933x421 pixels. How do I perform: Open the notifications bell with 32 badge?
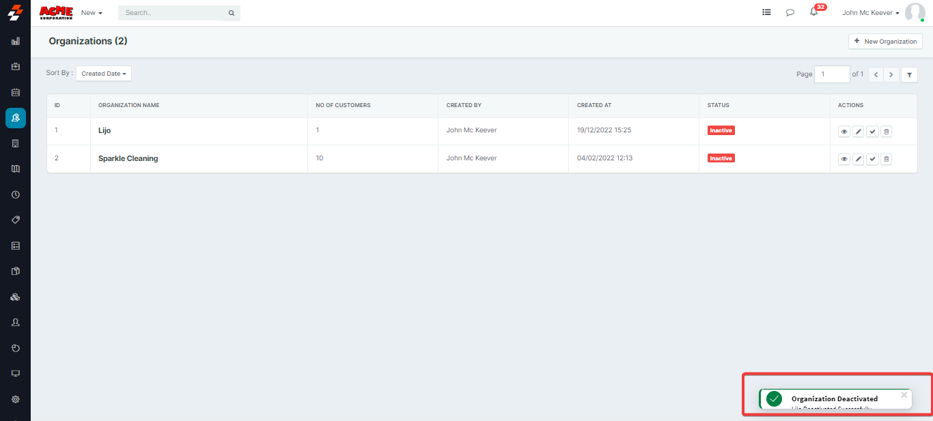(814, 12)
